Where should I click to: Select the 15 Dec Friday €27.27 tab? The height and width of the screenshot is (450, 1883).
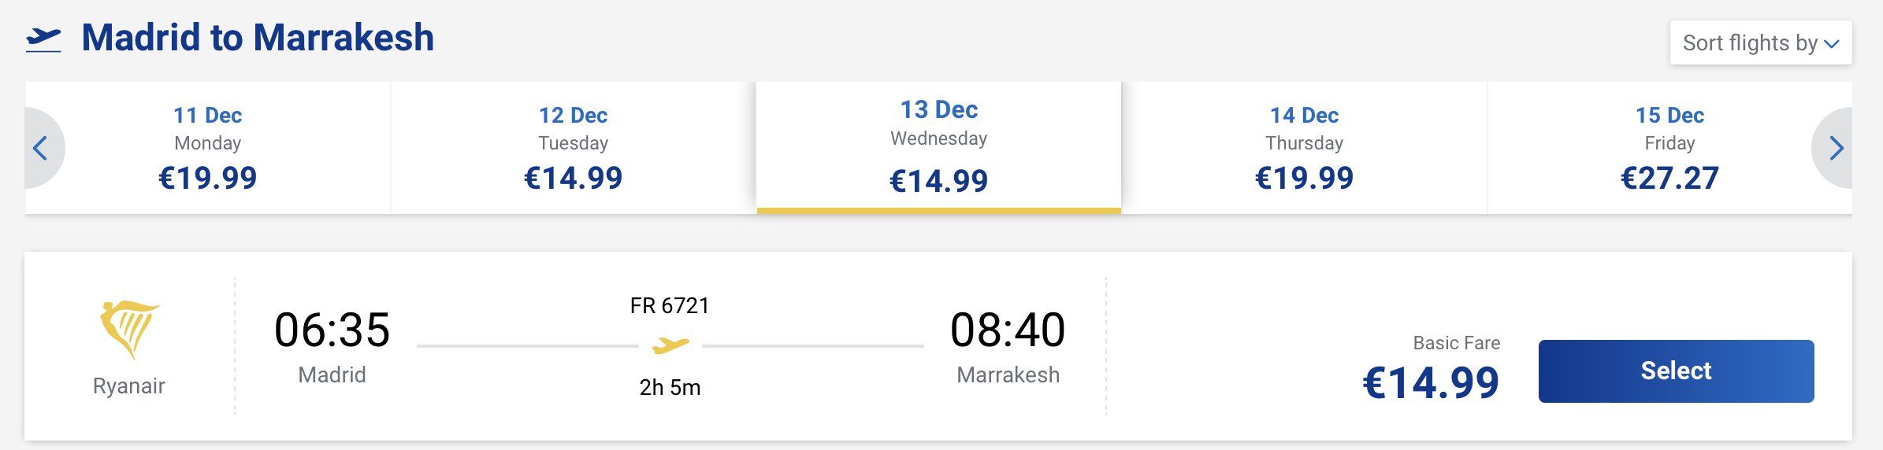click(1669, 148)
